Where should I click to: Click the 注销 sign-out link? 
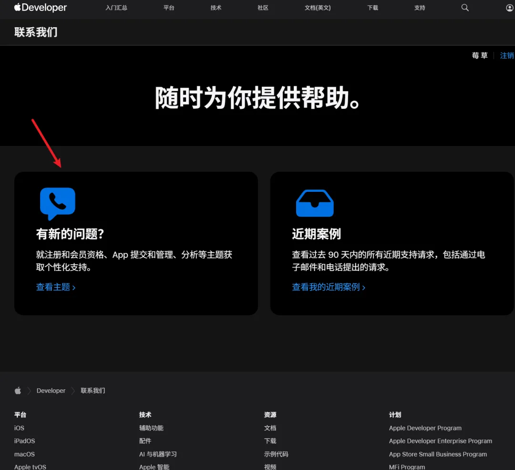507,55
